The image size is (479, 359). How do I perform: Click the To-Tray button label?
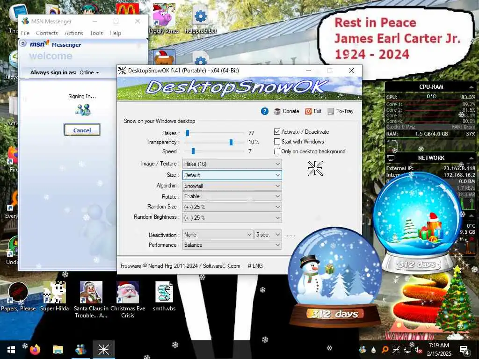click(x=345, y=111)
